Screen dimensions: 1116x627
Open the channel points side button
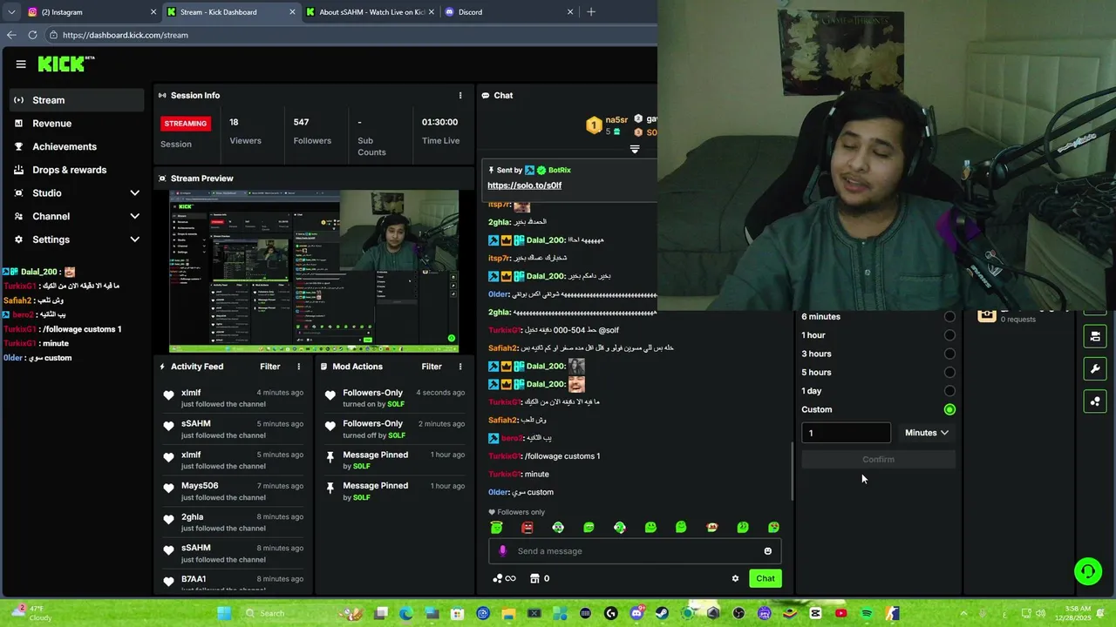click(1095, 401)
